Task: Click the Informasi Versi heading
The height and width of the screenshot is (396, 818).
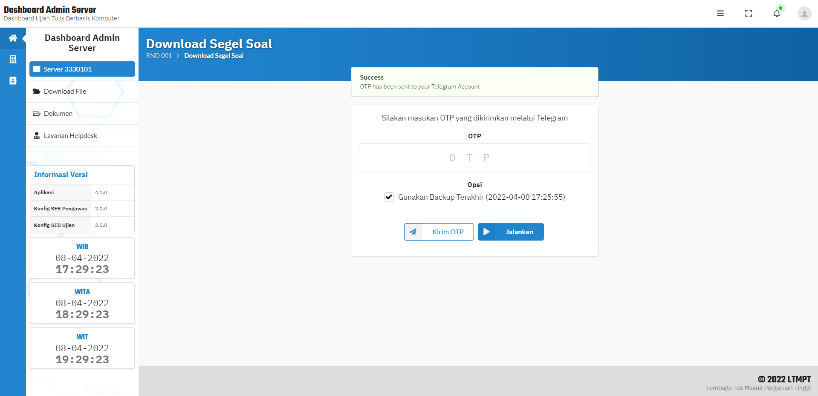Action: pos(61,175)
